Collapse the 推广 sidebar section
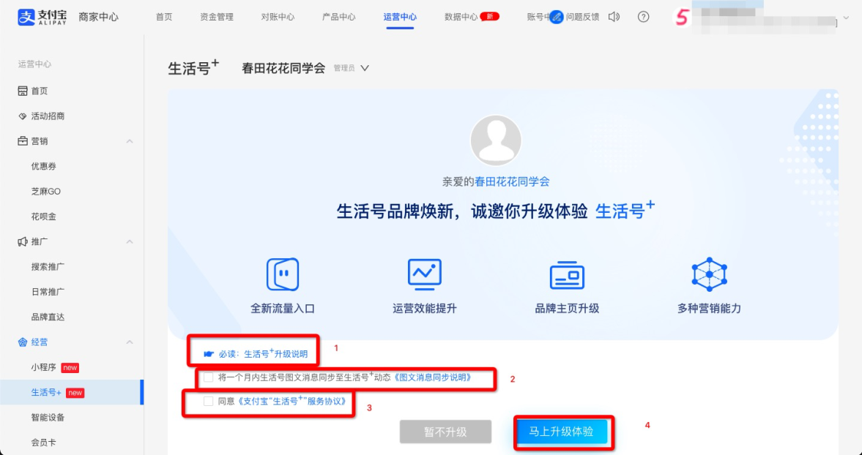This screenshot has width=862, height=455. [x=130, y=242]
